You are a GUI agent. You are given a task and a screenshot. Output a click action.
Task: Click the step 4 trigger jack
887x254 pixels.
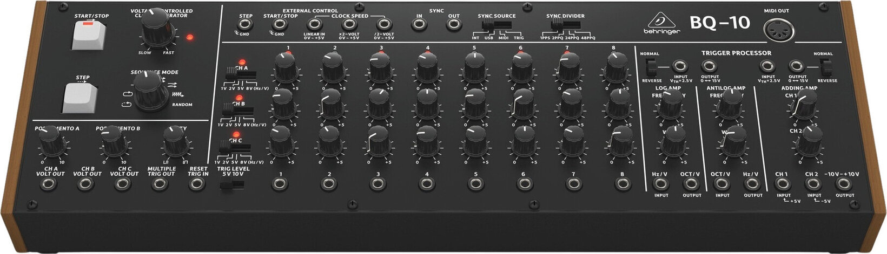[427, 184]
